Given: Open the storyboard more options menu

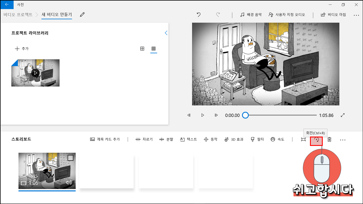Looking at the screenshot, I should click(x=343, y=140).
